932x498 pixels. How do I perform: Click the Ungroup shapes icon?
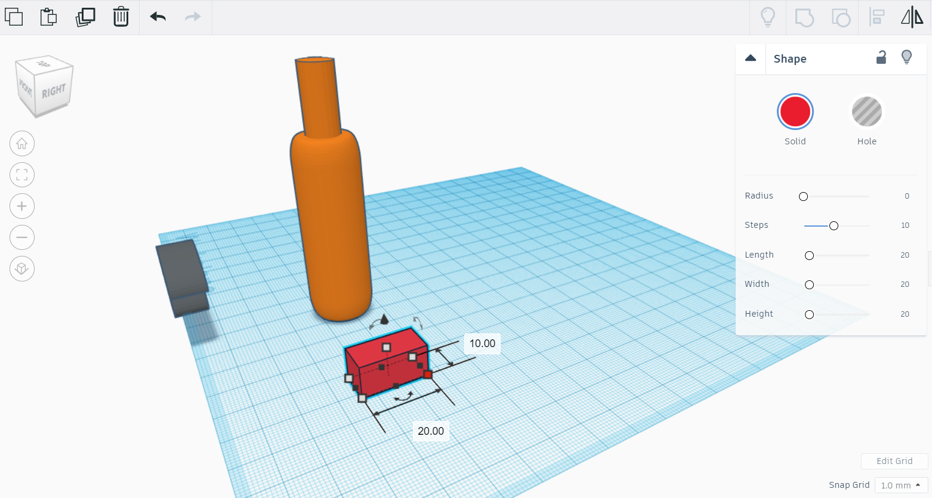[841, 17]
